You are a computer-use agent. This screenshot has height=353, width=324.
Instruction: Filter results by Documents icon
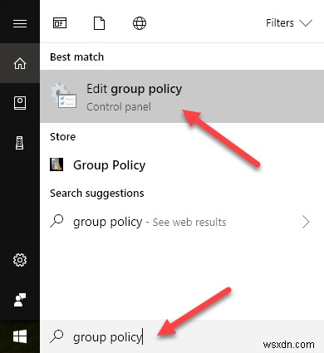point(99,23)
